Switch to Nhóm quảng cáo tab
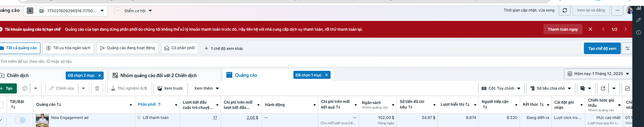Image resolution: width=644 pixels, height=127 pixels. [158, 75]
